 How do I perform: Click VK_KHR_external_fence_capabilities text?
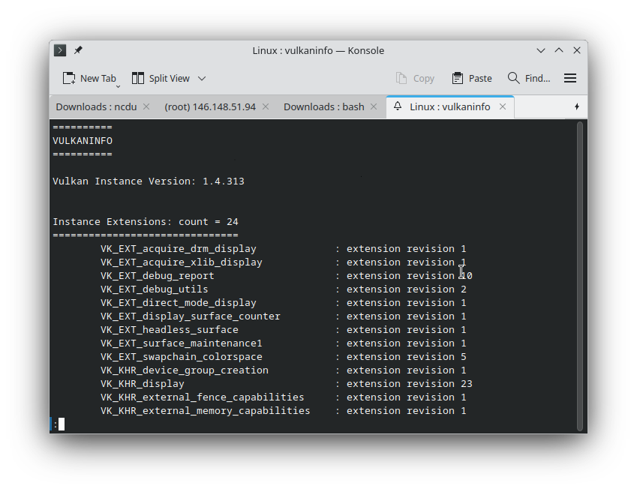(203, 397)
